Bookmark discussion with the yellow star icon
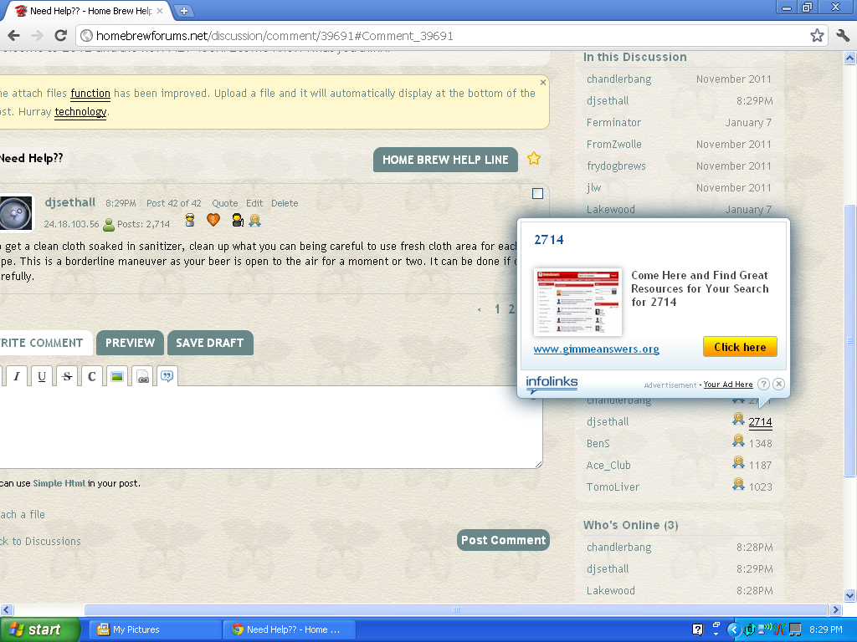 (534, 159)
